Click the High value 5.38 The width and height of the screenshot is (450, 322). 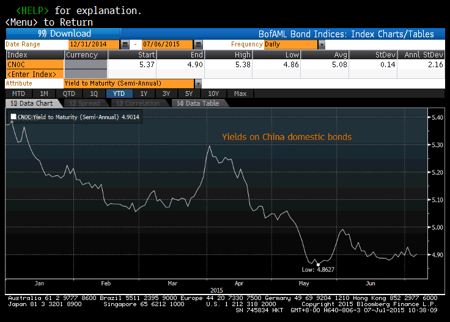pyautogui.click(x=243, y=65)
